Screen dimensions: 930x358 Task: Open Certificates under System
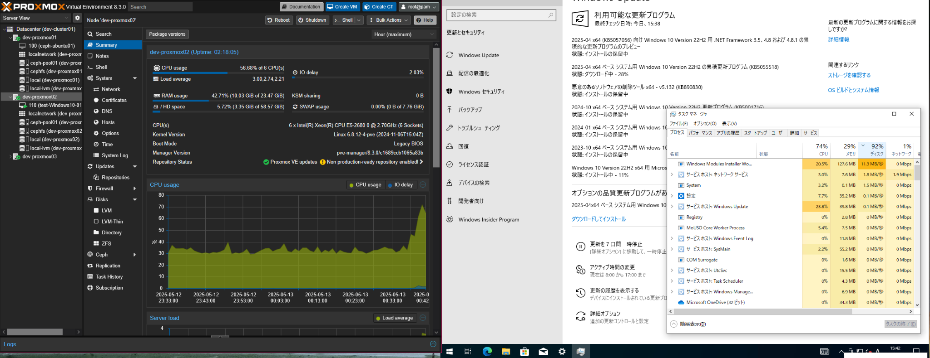tap(114, 100)
